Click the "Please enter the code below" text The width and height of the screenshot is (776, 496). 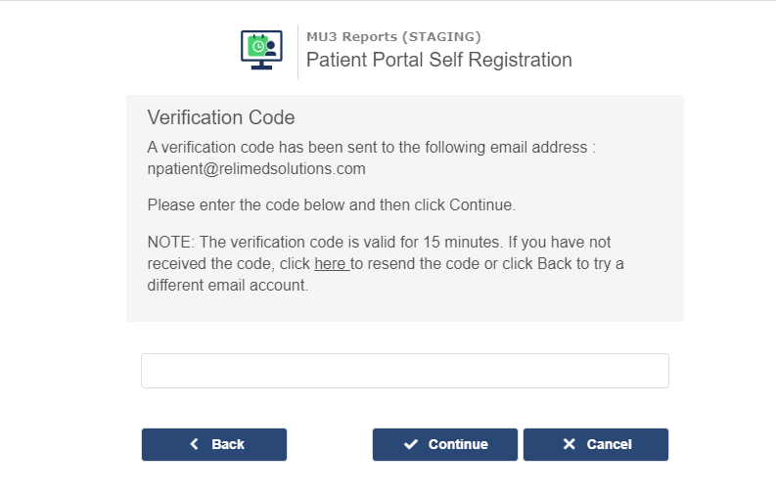point(332,204)
